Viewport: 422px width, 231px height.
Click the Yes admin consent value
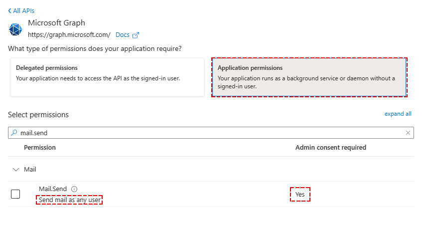[300, 195]
